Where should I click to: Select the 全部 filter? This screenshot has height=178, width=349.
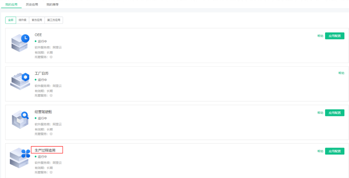(x=11, y=20)
